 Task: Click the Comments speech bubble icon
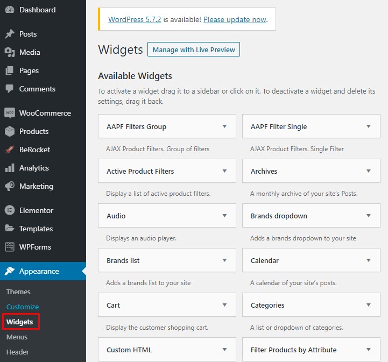tap(10, 89)
